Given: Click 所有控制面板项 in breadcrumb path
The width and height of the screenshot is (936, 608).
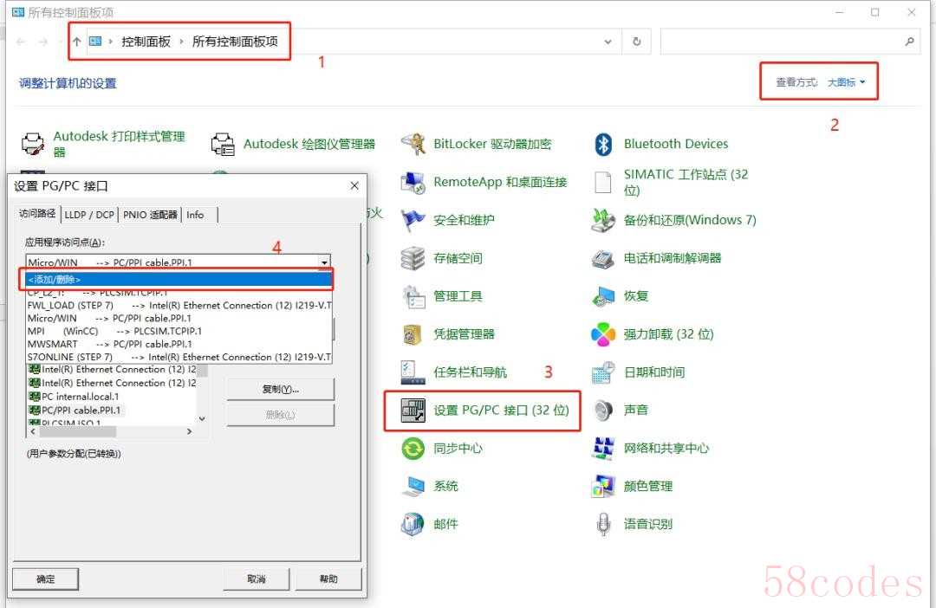Looking at the screenshot, I should pyautogui.click(x=235, y=42).
